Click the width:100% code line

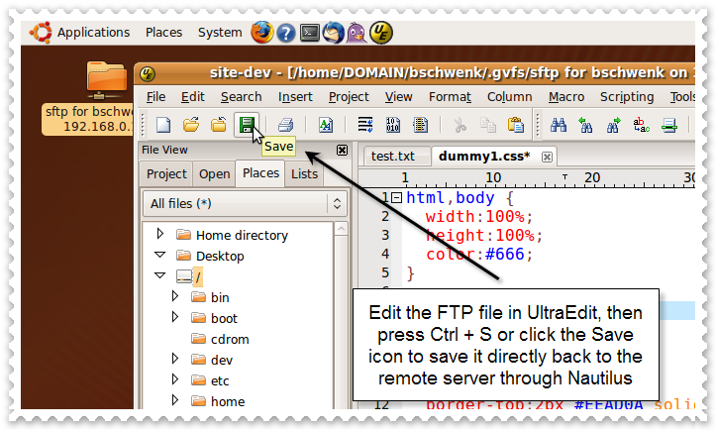point(479,216)
